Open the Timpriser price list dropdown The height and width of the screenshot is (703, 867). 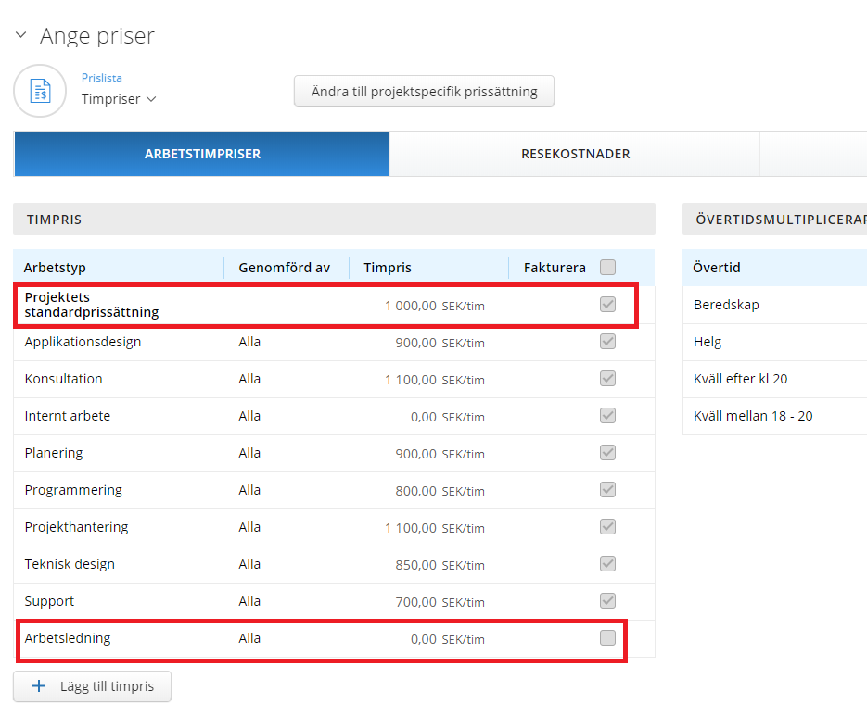tap(119, 99)
